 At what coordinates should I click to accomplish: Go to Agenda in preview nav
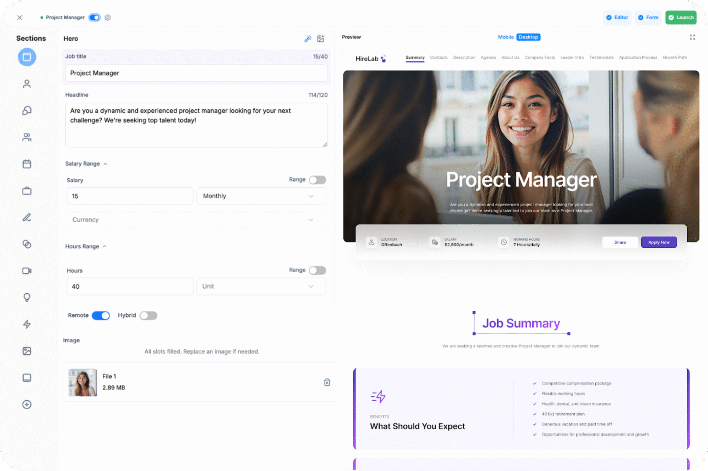(x=488, y=57)
